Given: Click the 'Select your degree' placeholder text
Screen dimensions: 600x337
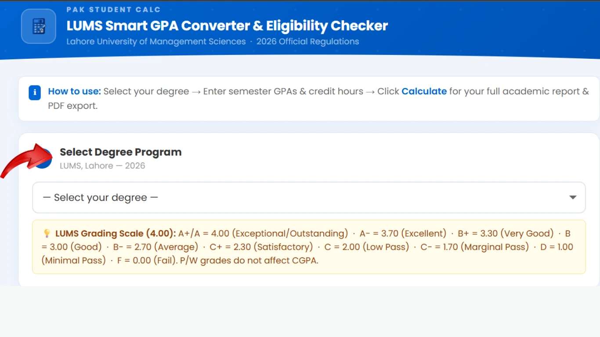Looking at the screenshot, I should [x=100, y=197].
